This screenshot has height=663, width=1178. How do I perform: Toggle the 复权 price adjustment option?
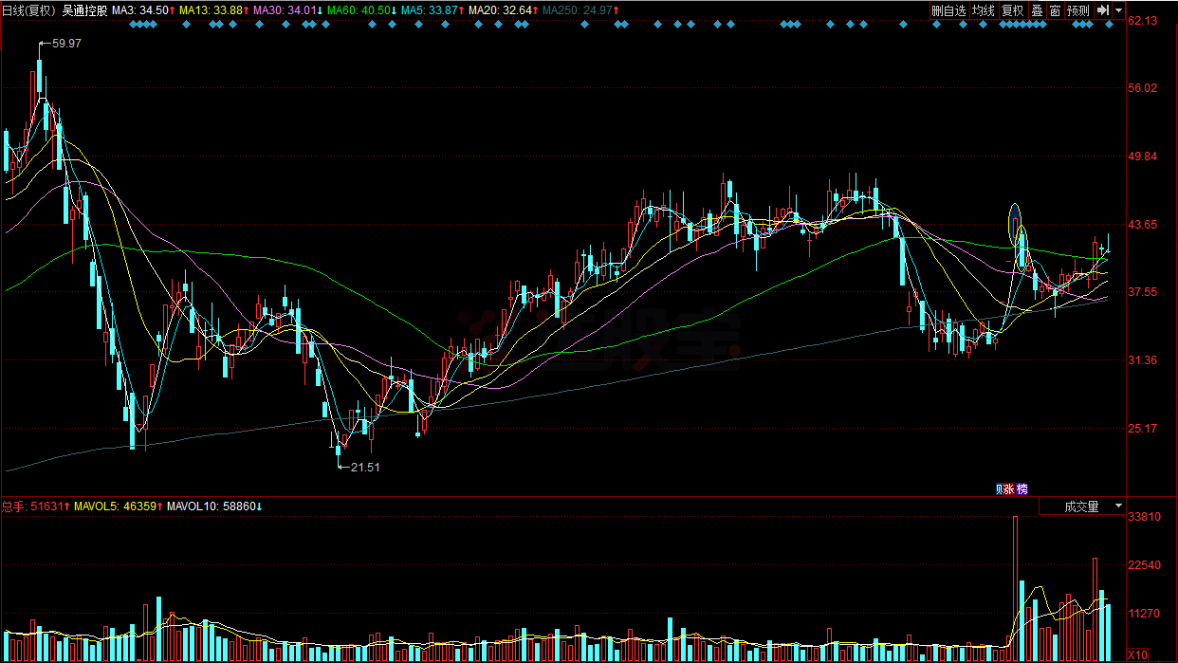tap(1012, 10)
